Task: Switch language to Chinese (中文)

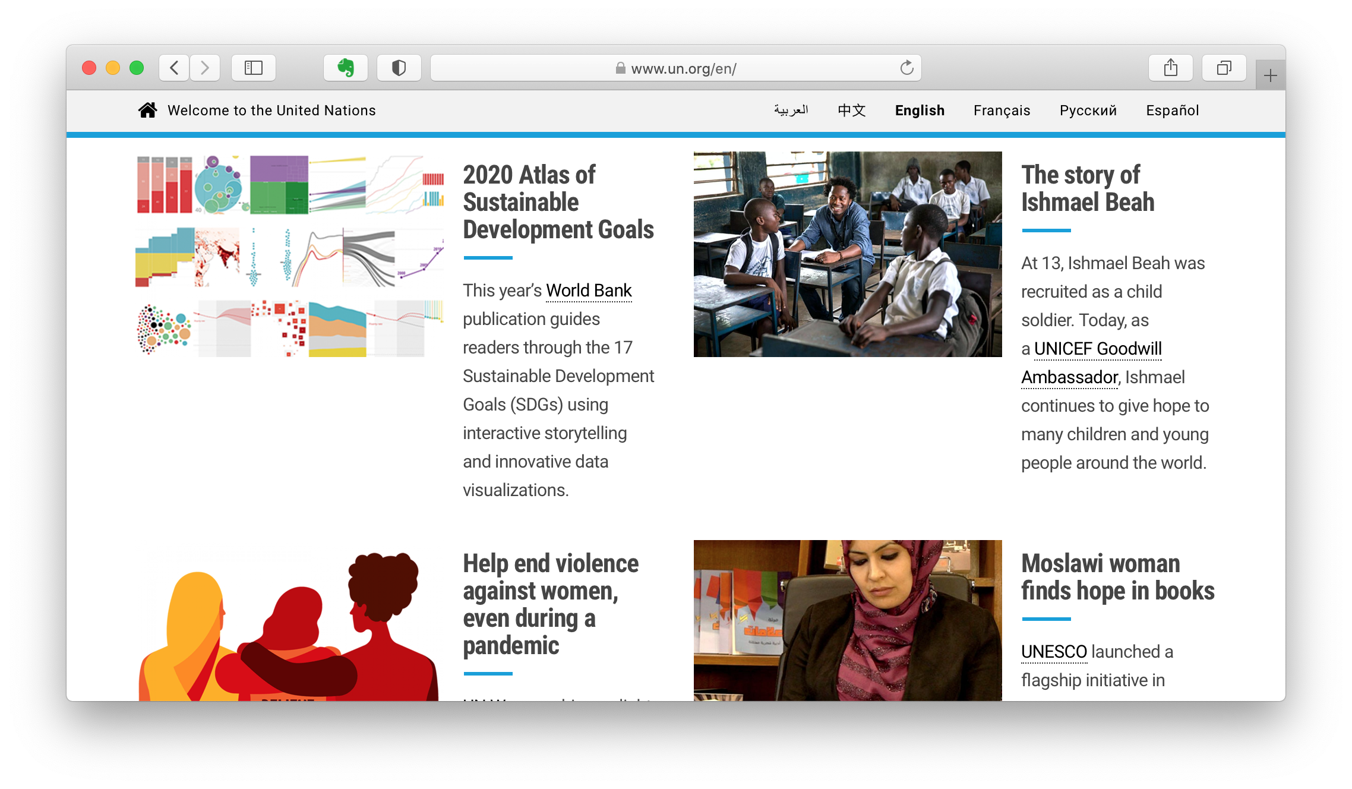Action: tap(852, 111)
